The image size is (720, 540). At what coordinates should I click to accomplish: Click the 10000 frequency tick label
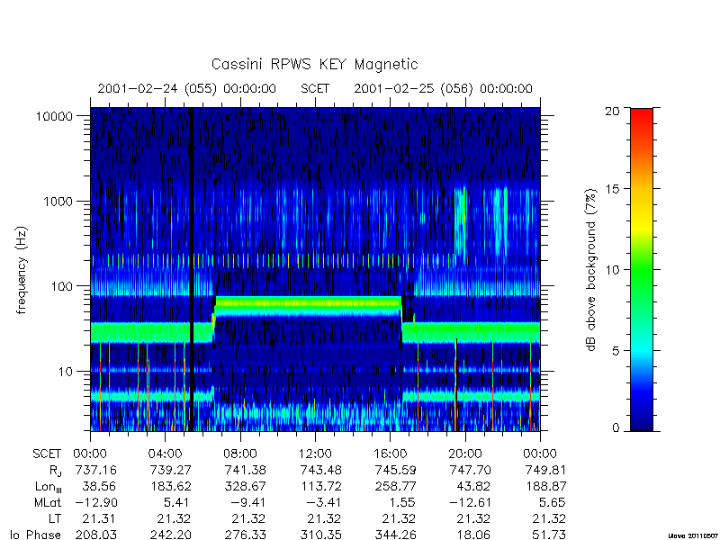click(54, 117)
